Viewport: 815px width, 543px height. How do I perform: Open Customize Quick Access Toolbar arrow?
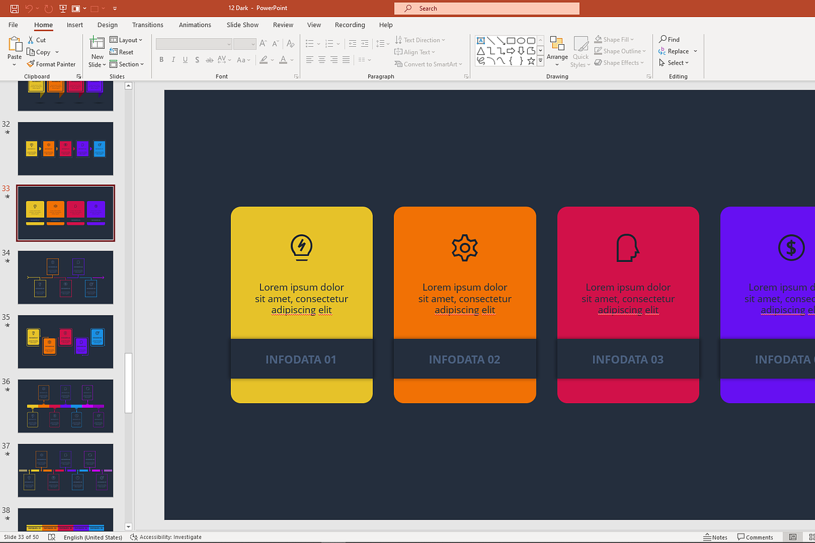pyautogui.click(x=114, y=9)
